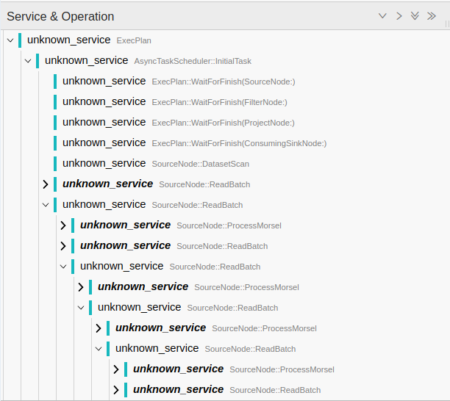Viewport: 450px width, 401px height.
Task: Click the AsyncTaskScheduler::InitialTask operation text
Action: [x=193, y=61]
